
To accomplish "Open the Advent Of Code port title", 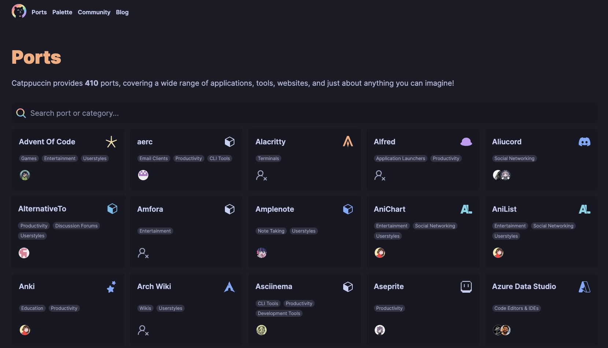I will coord(47,142).
